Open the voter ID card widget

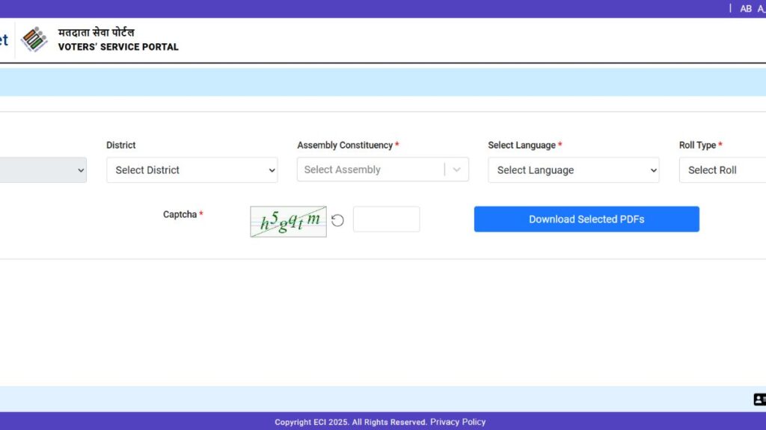pyautogui.click(x=759, y=399)
